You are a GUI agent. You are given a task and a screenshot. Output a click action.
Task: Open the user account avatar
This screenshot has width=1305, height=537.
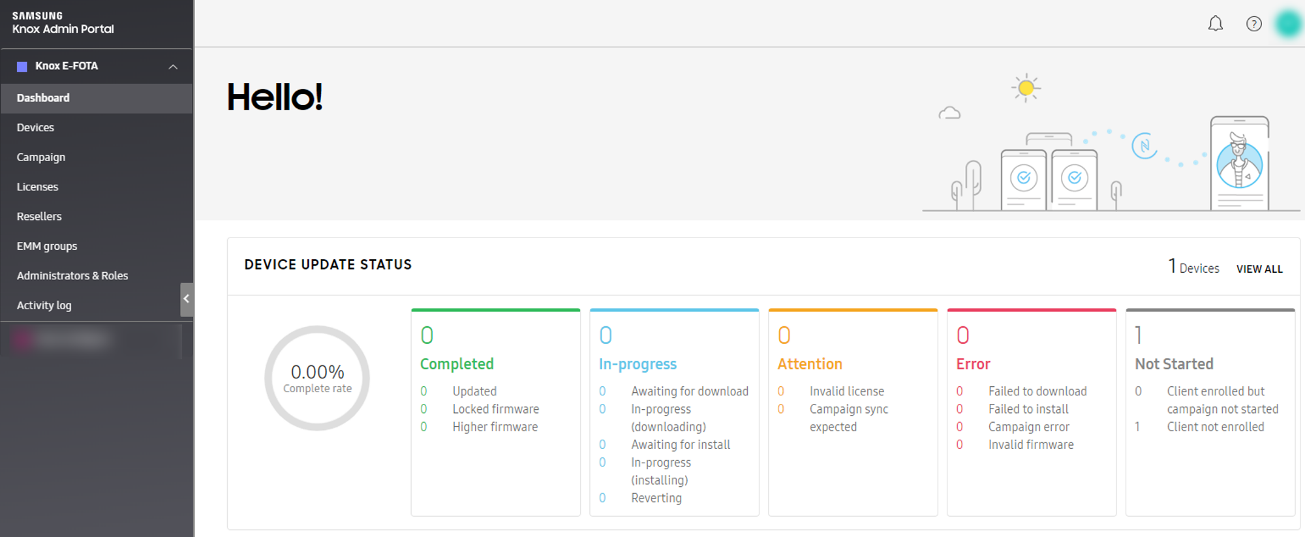coord(1289,24)
